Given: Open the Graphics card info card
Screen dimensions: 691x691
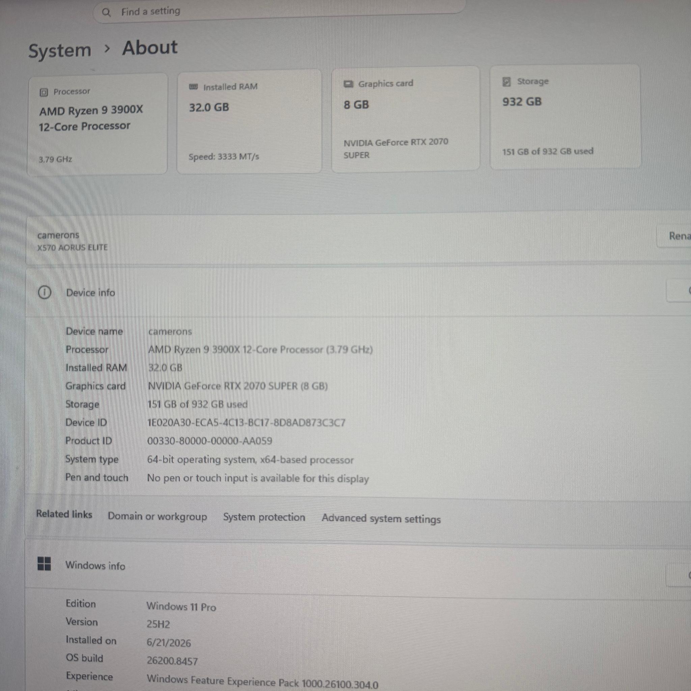Looking at the screenshot, I should click(405, 119).
